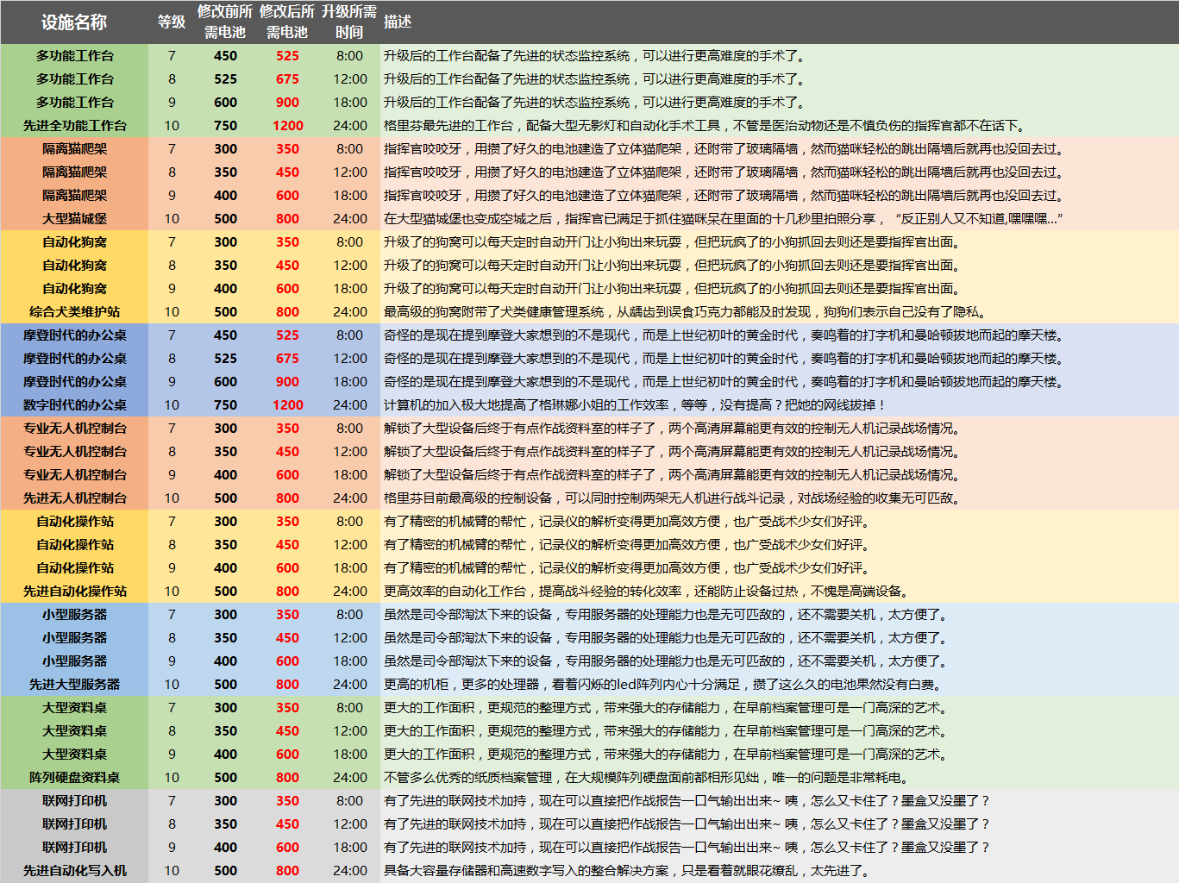Click the red 800 value in 综合犬类维护站 row
Screen dimensions: 1179x883
tap(287, 312)
